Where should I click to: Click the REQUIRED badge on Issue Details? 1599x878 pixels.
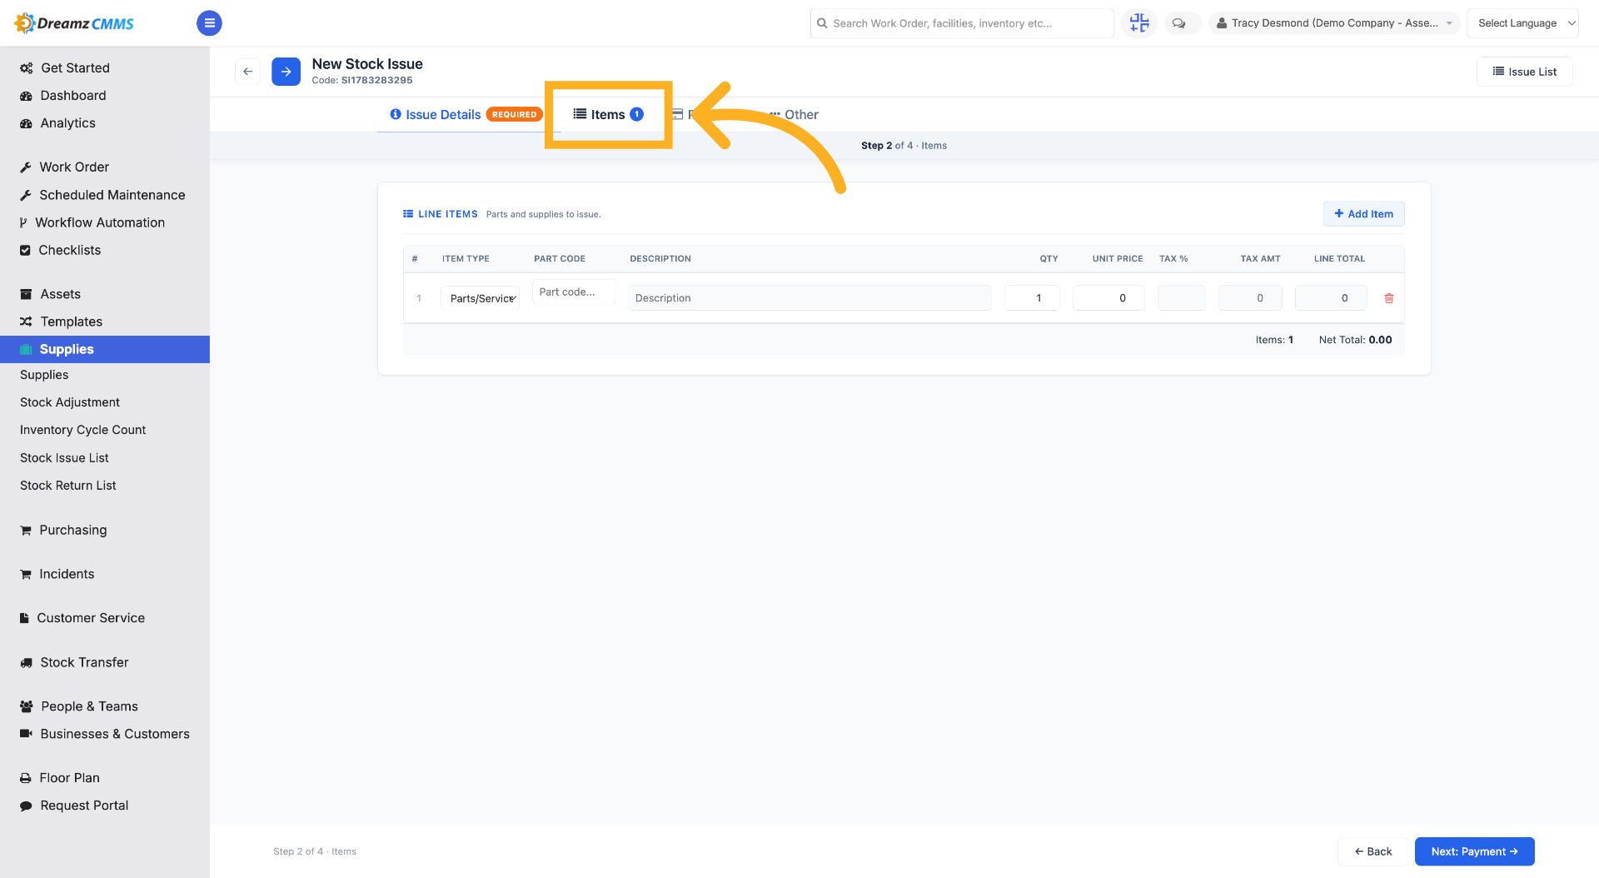pyautogui.click(x=515, y=115)
